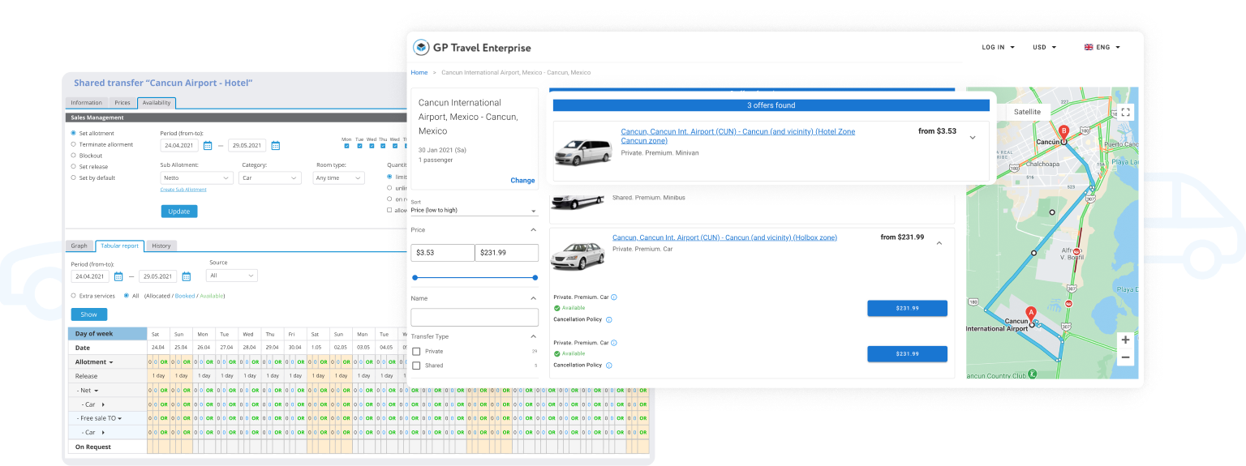Open the History tab
Viewport: 1246px width, 466px height.
161,246
